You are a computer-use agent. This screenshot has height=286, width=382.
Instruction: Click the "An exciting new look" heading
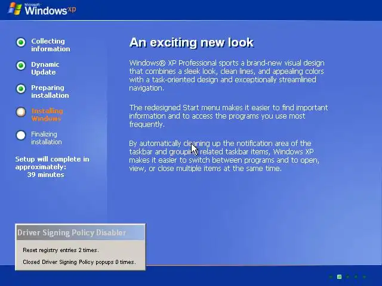pos(192,42)
